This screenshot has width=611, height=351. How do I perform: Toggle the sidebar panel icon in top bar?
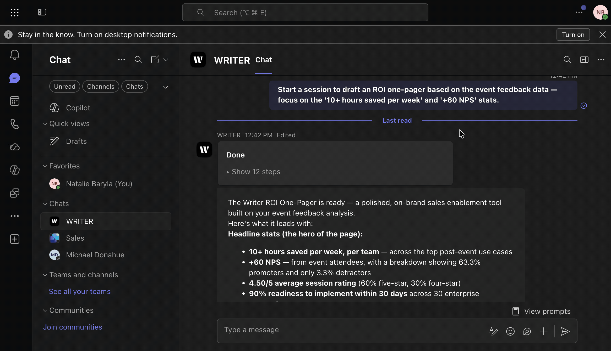click(x=42, y=12)
